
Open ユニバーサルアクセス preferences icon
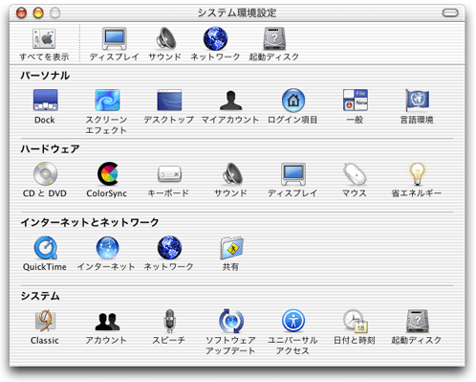point(293,321)
